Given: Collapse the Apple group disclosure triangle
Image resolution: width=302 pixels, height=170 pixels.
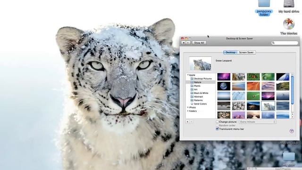Looking at the screenshot, I should click(x=188, y=75).
